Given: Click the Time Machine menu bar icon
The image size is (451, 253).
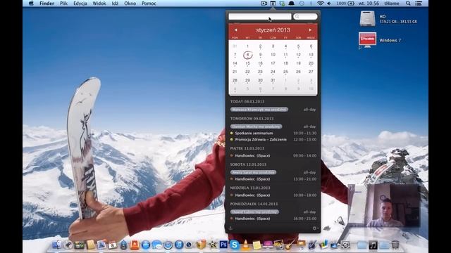Looking at the screenshot, I should 302,4.
